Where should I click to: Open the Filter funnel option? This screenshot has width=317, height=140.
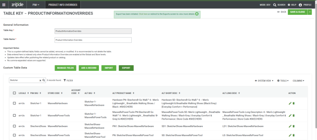68,80
